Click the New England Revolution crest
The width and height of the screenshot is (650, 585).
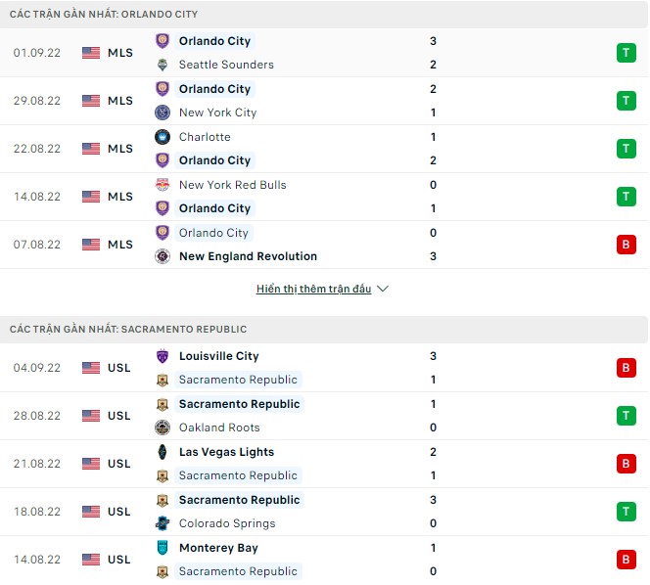click(162, 256)
